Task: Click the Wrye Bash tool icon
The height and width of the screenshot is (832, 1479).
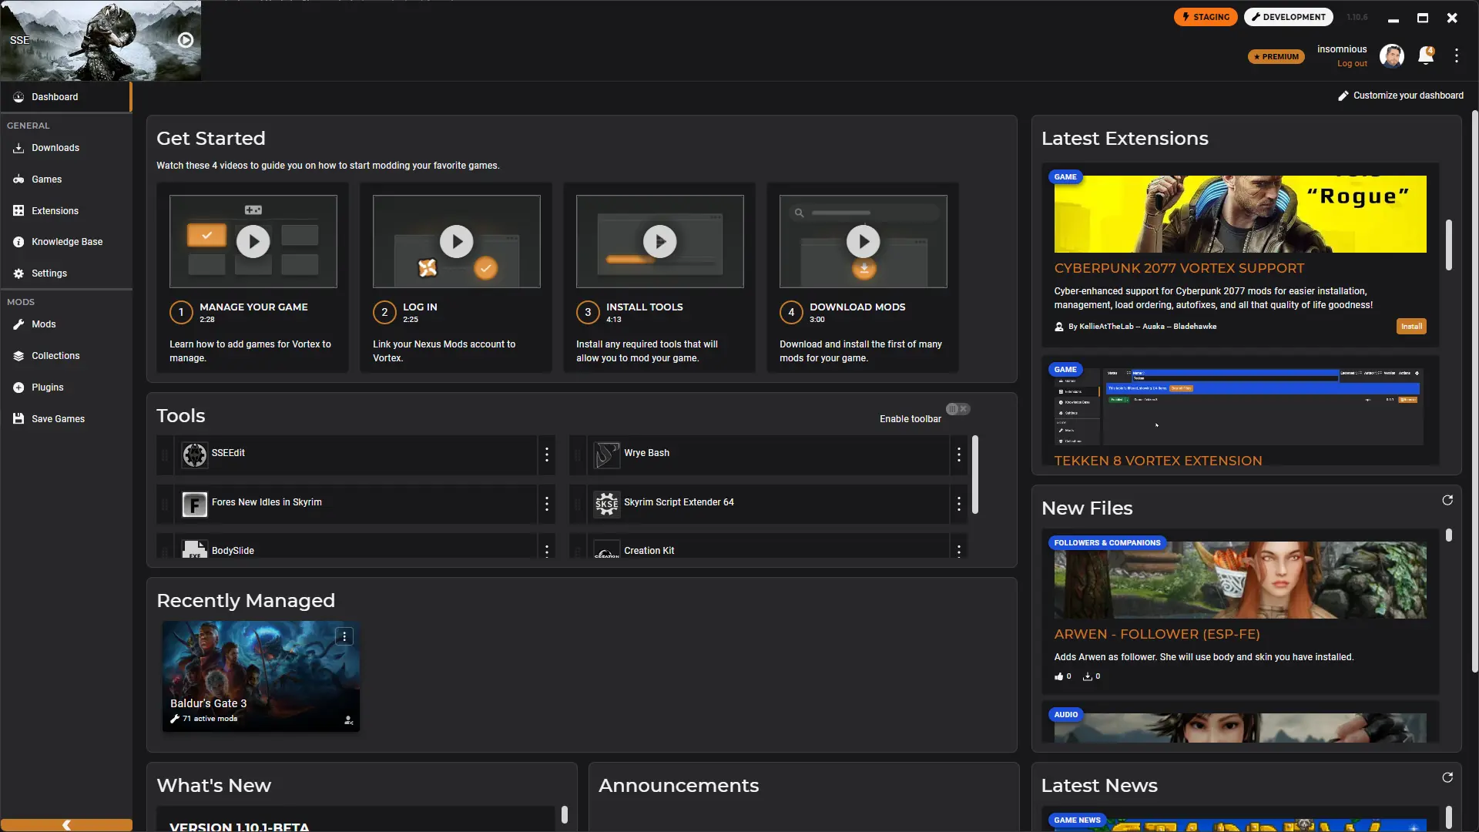Action: (x=606, y=455)
